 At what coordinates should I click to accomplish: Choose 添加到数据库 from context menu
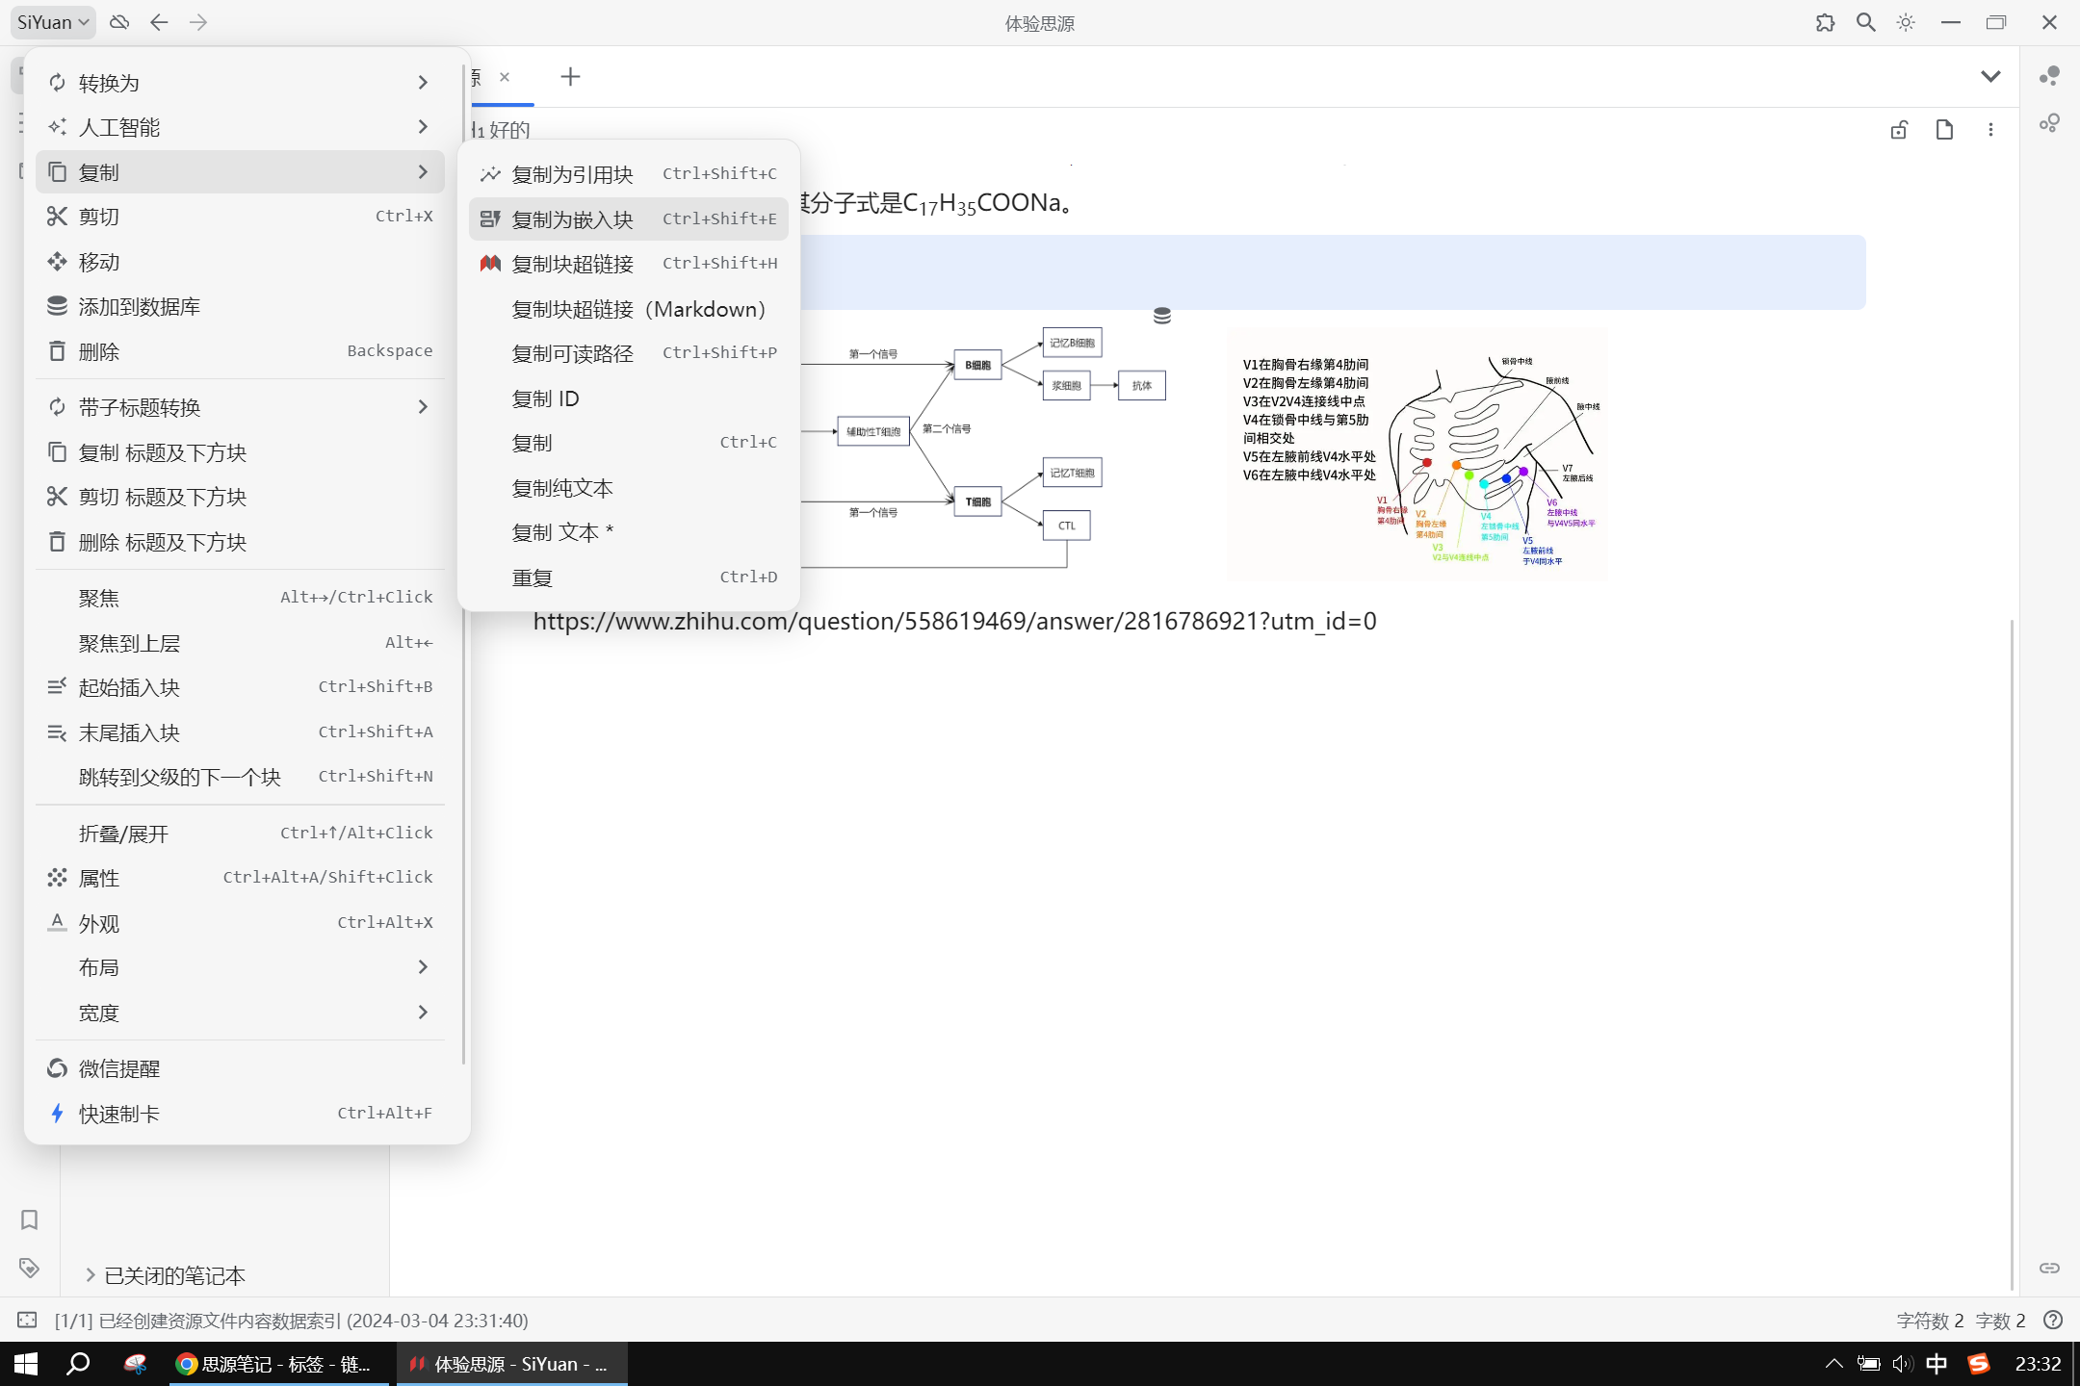(140, 306)
